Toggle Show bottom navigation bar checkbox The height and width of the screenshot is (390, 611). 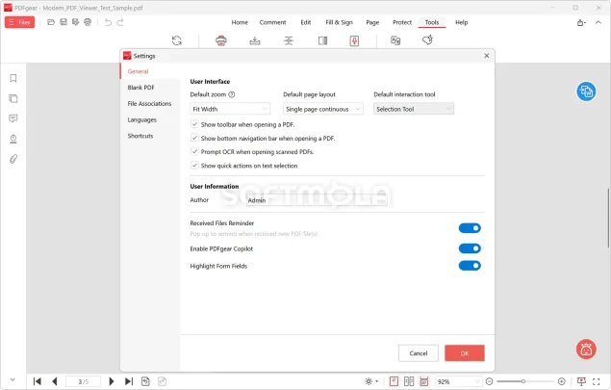click(x=194, y=138)
